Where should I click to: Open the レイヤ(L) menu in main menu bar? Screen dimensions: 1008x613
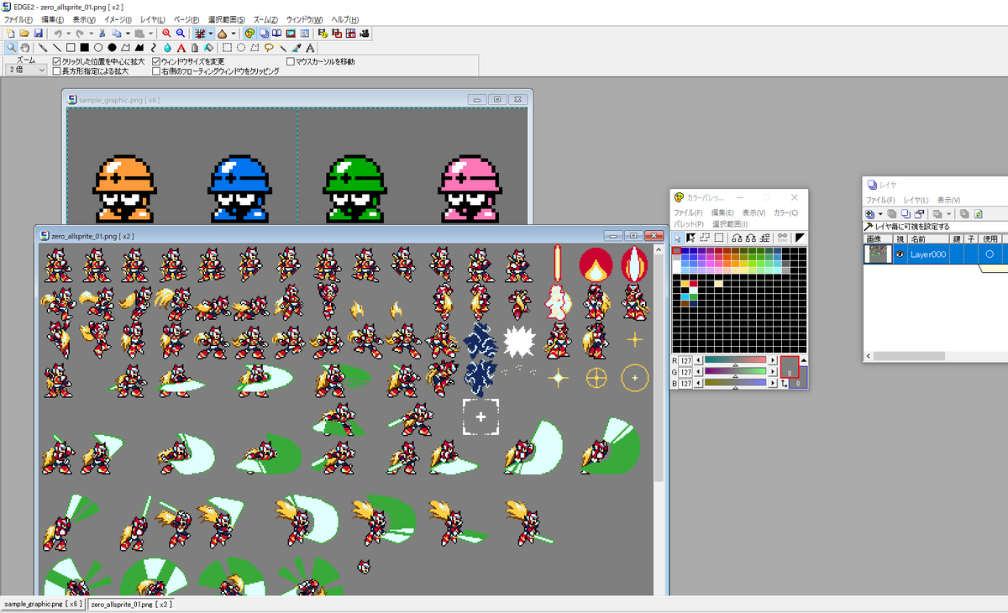click(153, 19)
